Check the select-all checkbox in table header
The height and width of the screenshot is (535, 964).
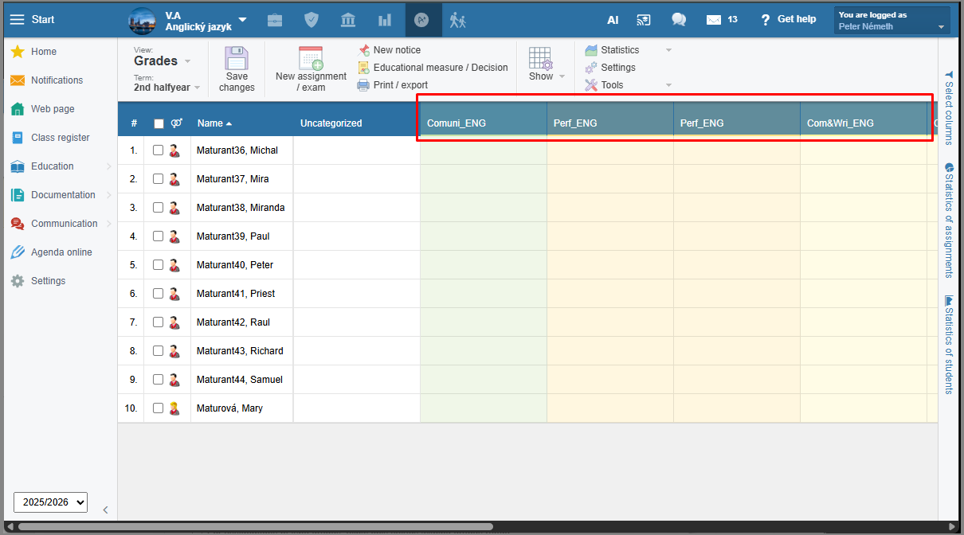point(159,123)
